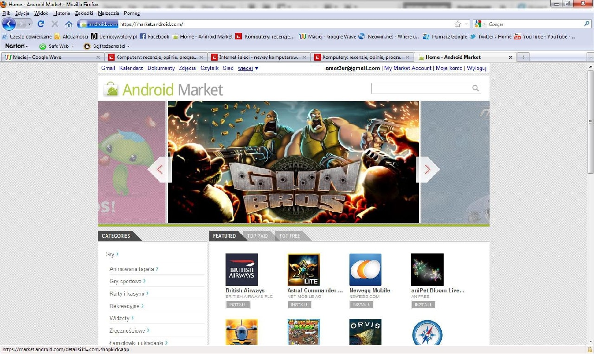Open the Zakładki menu
Image resolution: width=594 pixels, height=354 pixels.
(84, 13)
